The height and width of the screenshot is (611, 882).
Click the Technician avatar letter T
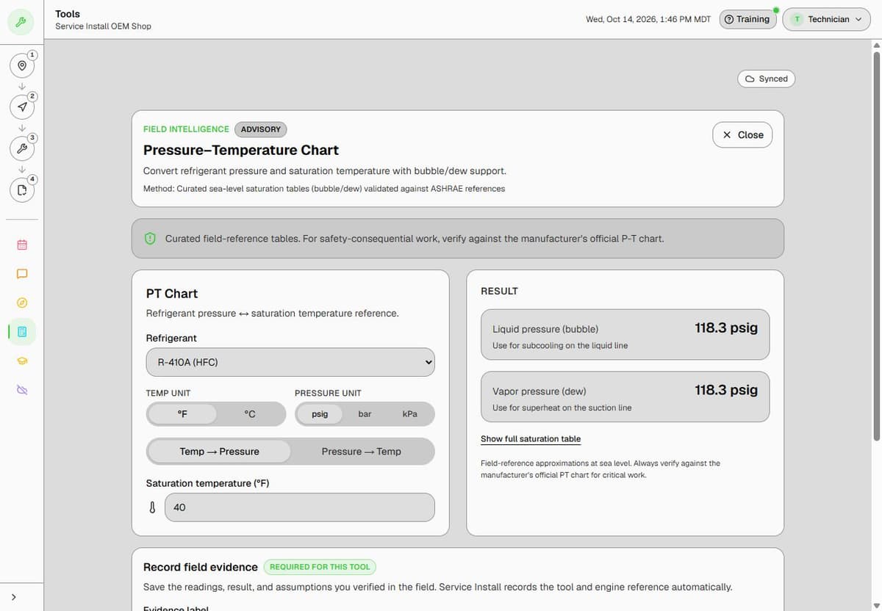coord(797,20)
